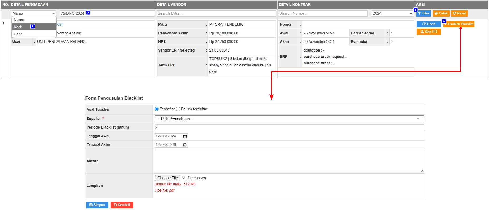
Task: Select the Terdaftar radio option
Action: [157, 109]
